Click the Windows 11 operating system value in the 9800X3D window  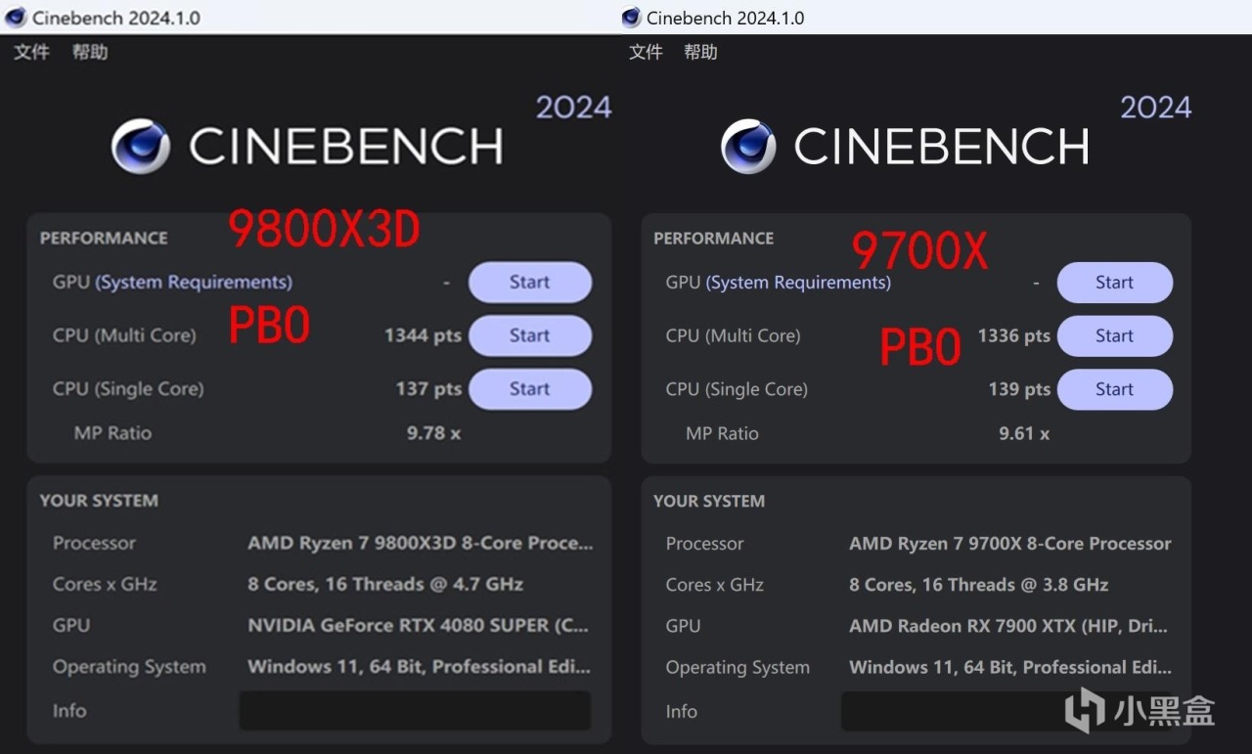coord(420,667)
